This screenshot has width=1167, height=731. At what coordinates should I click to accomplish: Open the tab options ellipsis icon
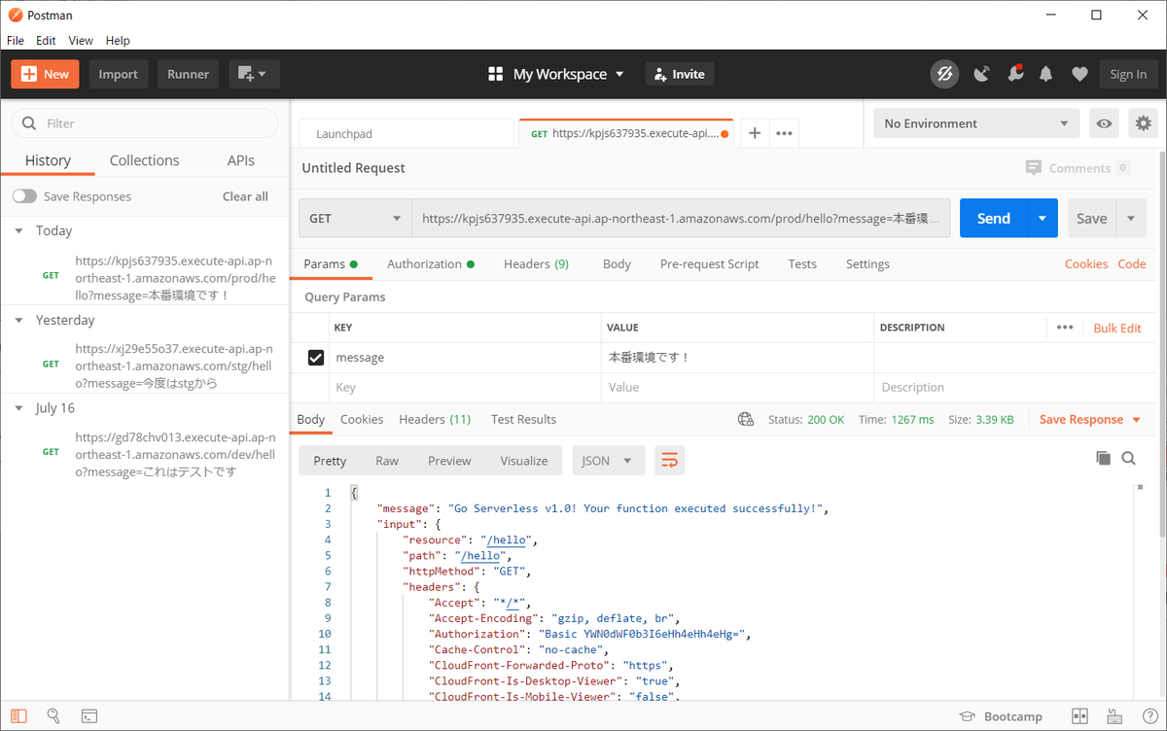click(785, 133)
